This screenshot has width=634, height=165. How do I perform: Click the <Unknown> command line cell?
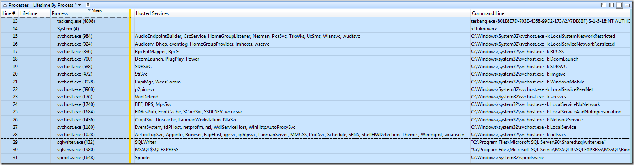[484, 29]
